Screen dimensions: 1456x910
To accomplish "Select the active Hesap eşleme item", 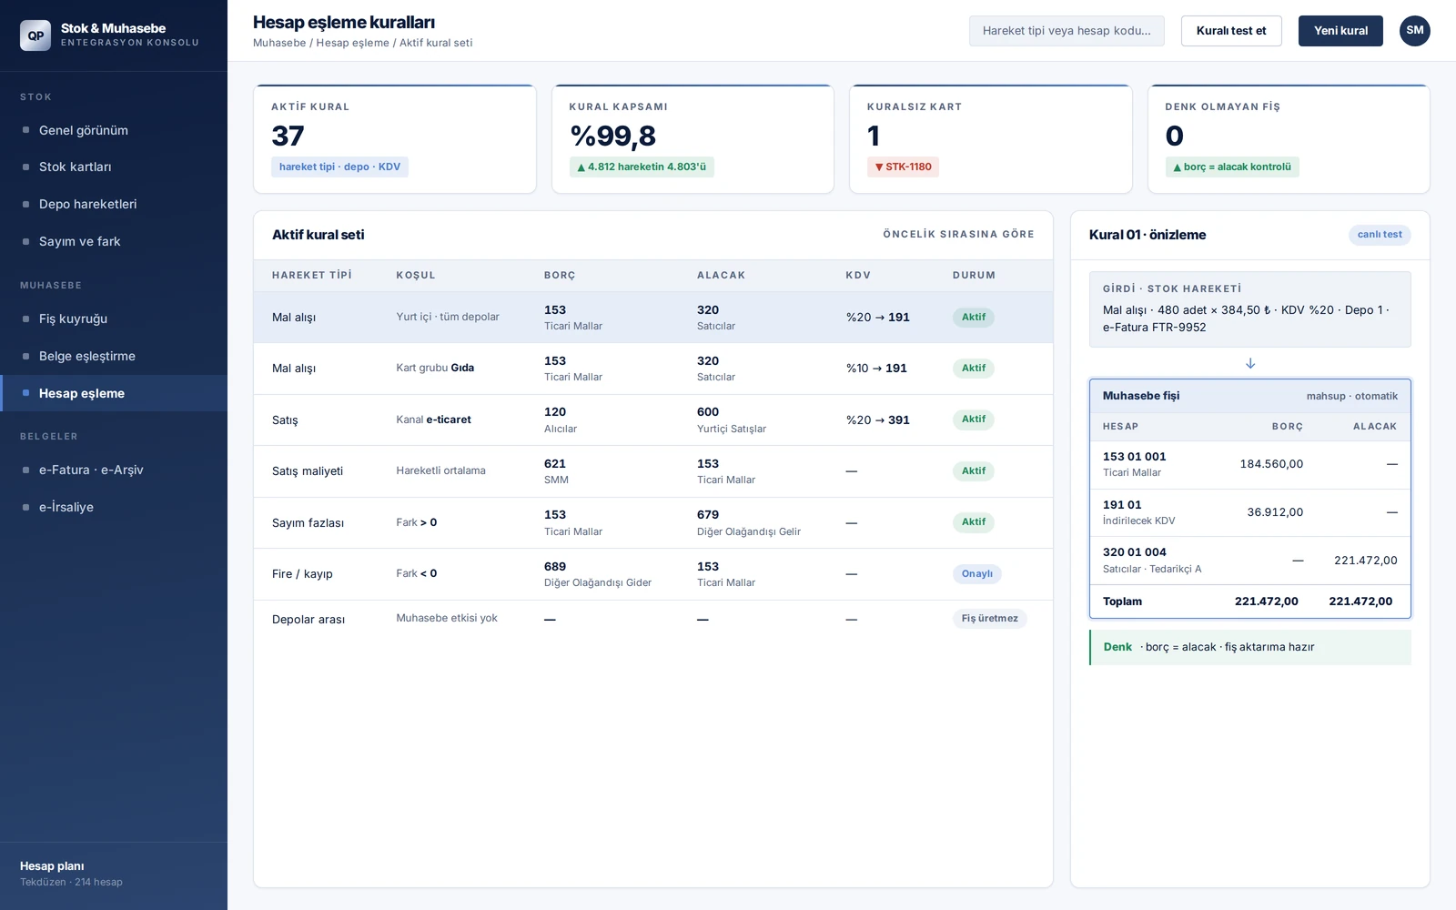I will pyautogui.click(x=114, y=393).
